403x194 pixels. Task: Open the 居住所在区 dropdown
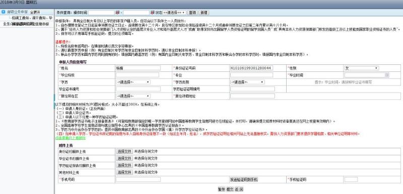click(133, 96)
